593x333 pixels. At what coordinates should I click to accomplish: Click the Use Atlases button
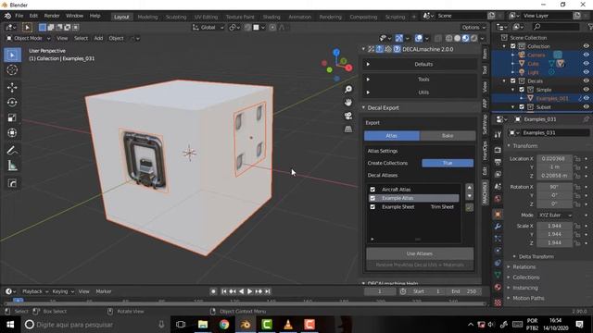point(420,253)
